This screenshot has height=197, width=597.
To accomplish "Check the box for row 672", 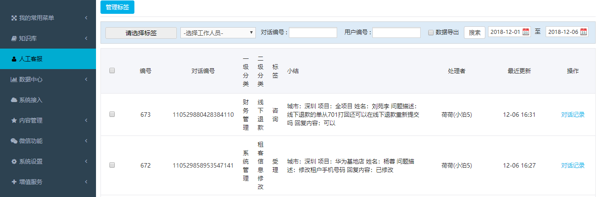I will coord(112,165).
